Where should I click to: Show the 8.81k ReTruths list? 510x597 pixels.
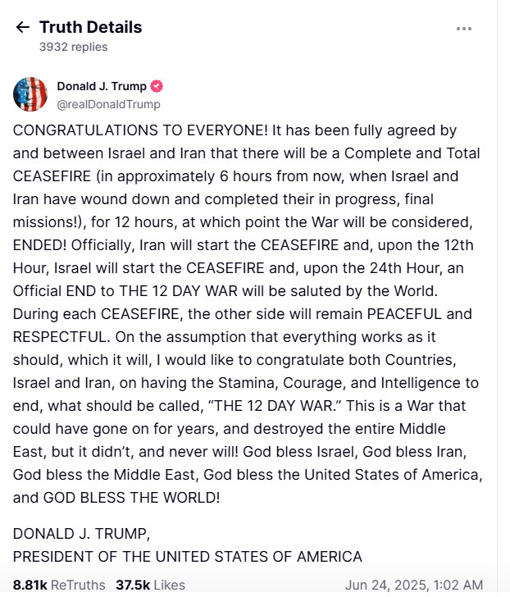(59, 585)
